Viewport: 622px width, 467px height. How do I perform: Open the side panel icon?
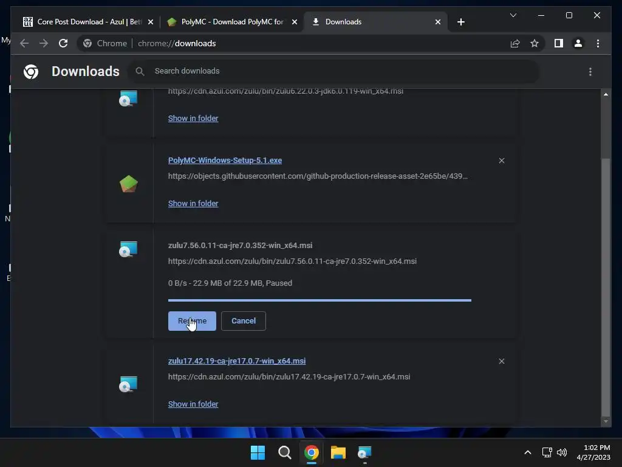pos(559,43)
